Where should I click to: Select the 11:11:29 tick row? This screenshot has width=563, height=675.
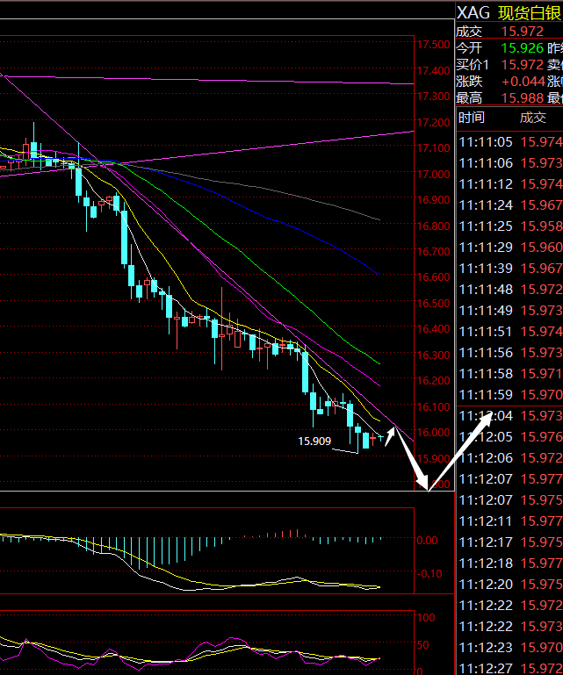[509, 248]
